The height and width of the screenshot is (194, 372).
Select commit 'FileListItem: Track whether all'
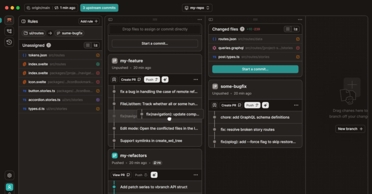(155, 104)
